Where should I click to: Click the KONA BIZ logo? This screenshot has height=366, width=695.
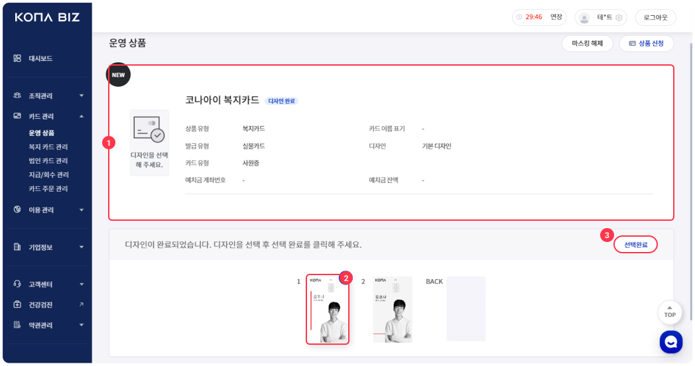[46, 17]
